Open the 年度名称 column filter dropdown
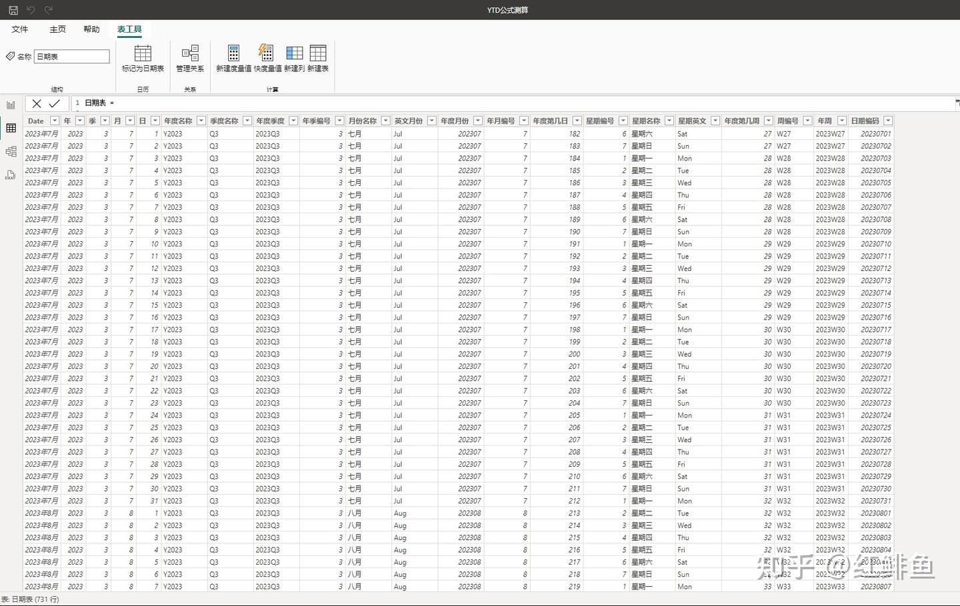This screenshot has height=606, width=960. pyautogui.click(x=201, y=121)
